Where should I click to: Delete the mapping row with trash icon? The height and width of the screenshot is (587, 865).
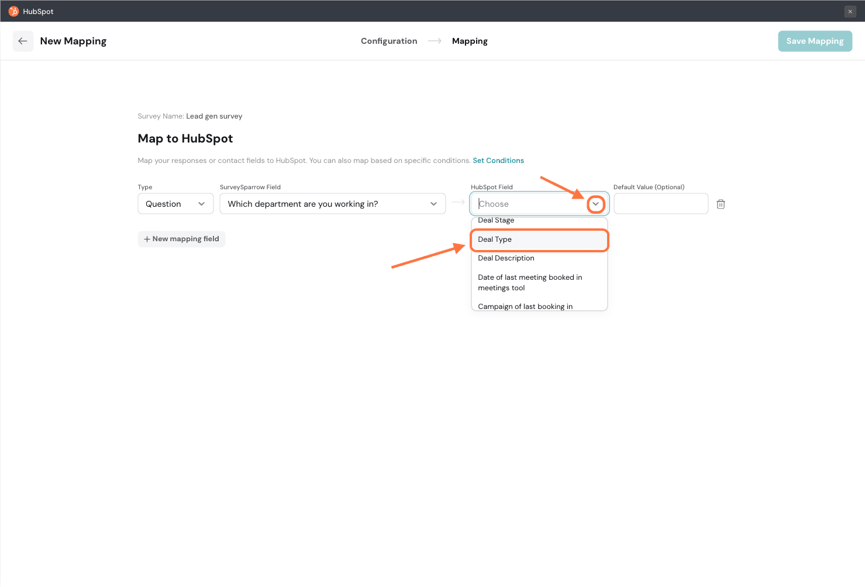point(721,204)
